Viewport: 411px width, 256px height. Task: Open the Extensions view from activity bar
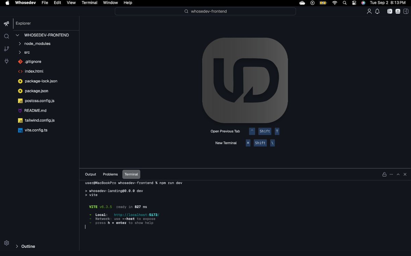coord(6,62)
